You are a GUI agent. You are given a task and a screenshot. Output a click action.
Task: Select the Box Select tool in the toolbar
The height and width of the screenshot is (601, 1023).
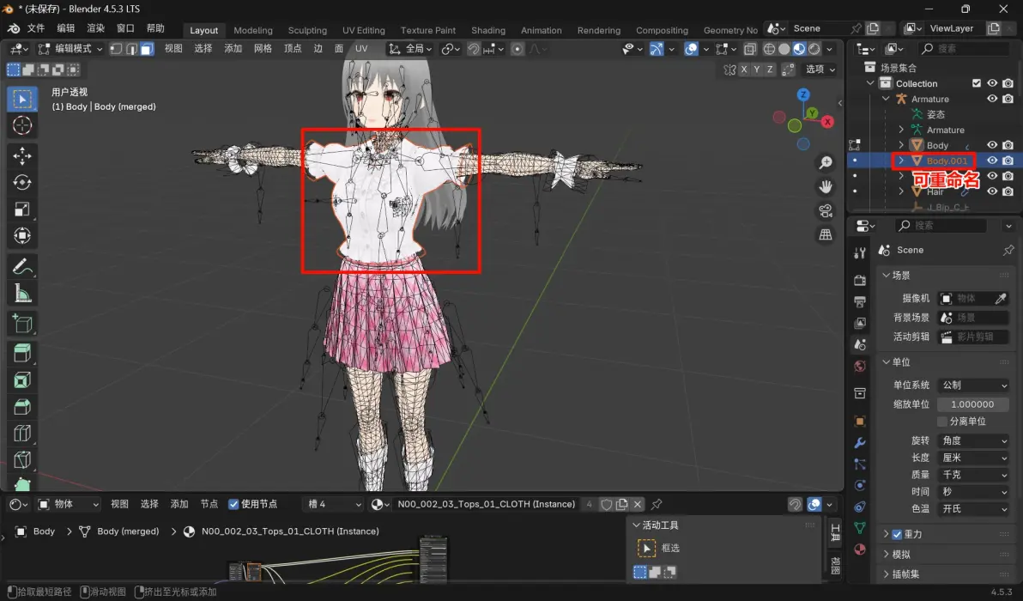point(22,99)
